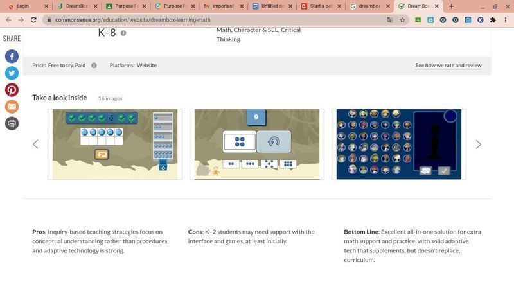Switch to the important Gmail tab
Viewport: 514px width, 289px height.
point(223,6)
